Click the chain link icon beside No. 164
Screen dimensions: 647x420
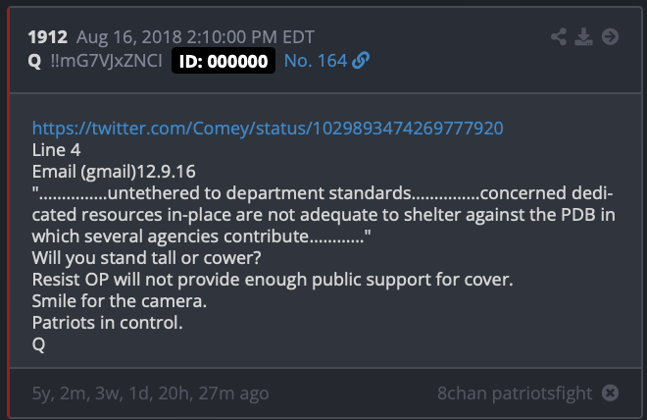[x=361, y=61]
